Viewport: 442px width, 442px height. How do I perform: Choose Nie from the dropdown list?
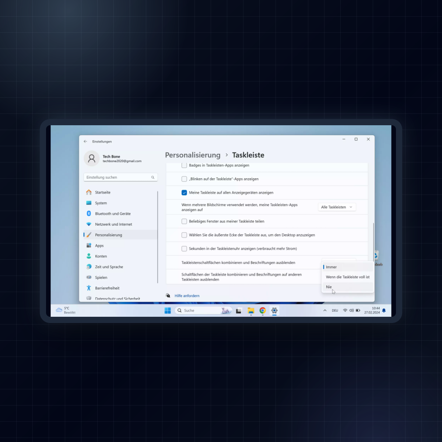pyautogui.click(x=348, y=287)
